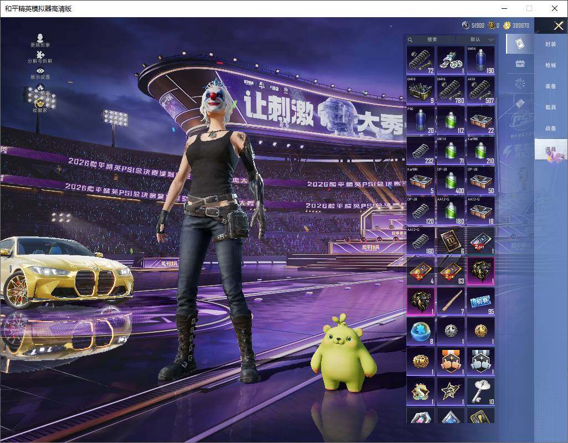The width and height of the screenshot is (568, 443).
Task: Select the M416 spring item with count 780
Action: (x=451, y=90)
